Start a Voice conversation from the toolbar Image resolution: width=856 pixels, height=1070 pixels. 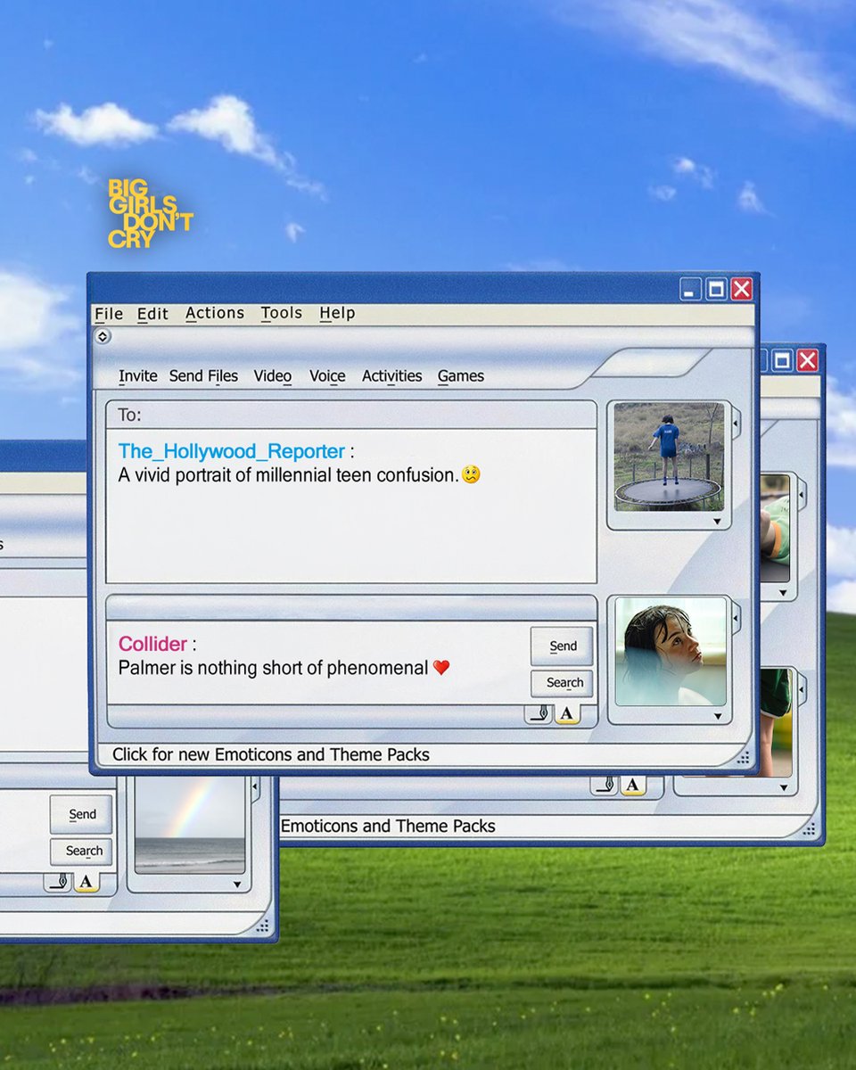327,376
